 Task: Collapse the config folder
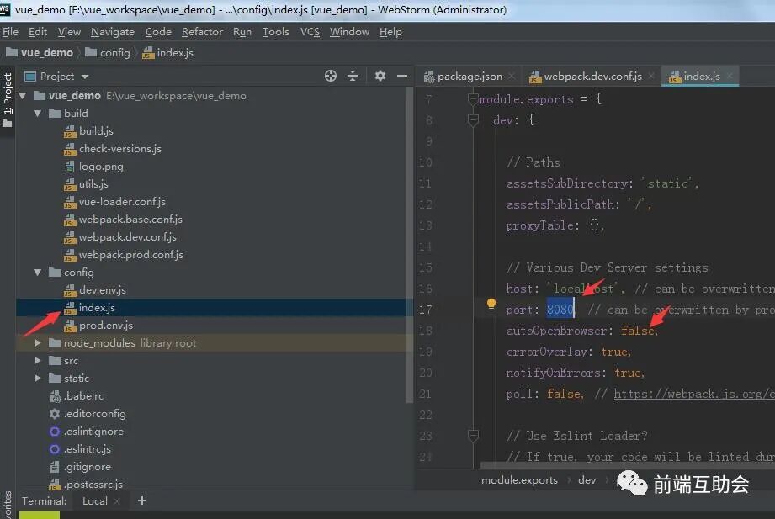[x=38, y=273]
